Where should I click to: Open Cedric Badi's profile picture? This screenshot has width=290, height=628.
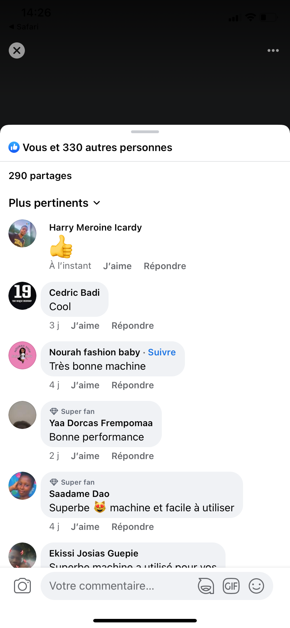22,296
